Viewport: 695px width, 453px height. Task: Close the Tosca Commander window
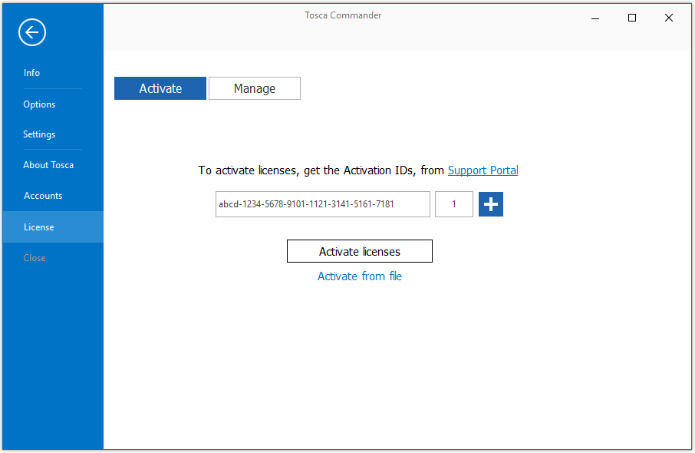click(669, 18)
